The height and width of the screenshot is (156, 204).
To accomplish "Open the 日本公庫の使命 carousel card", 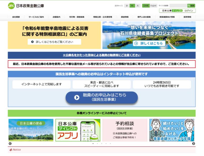I will point(31,130).
